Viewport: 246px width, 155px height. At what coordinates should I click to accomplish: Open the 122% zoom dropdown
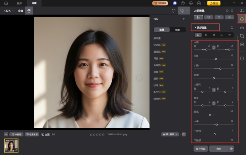click(x=9, y=11)
